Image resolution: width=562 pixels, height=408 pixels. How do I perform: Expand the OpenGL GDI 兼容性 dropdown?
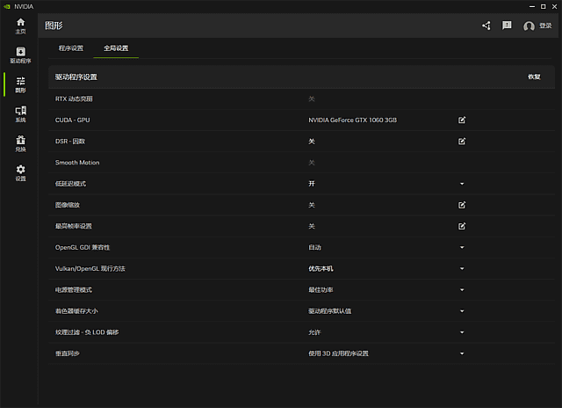(x=462, y=247)
